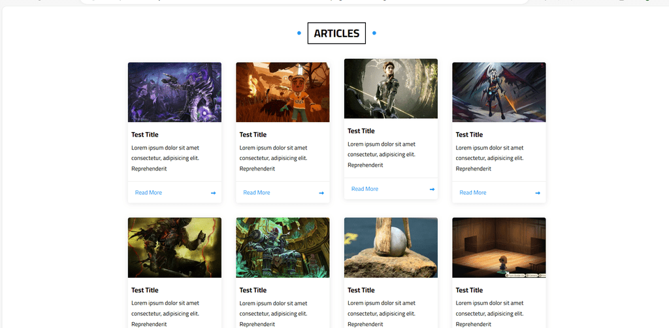Follow Read More on winged demon card

473,193
